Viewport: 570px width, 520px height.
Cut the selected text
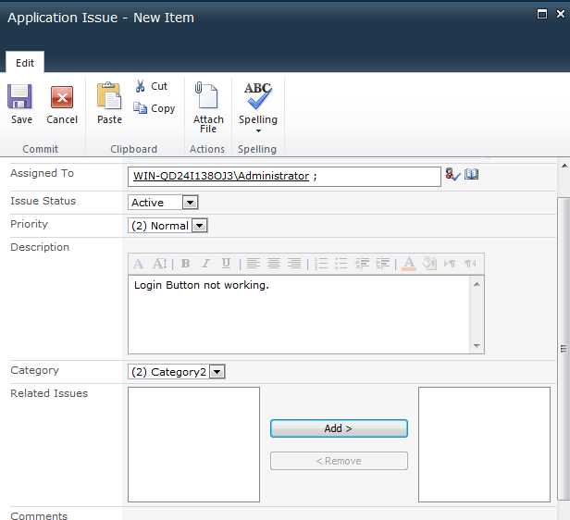point(151,86)
